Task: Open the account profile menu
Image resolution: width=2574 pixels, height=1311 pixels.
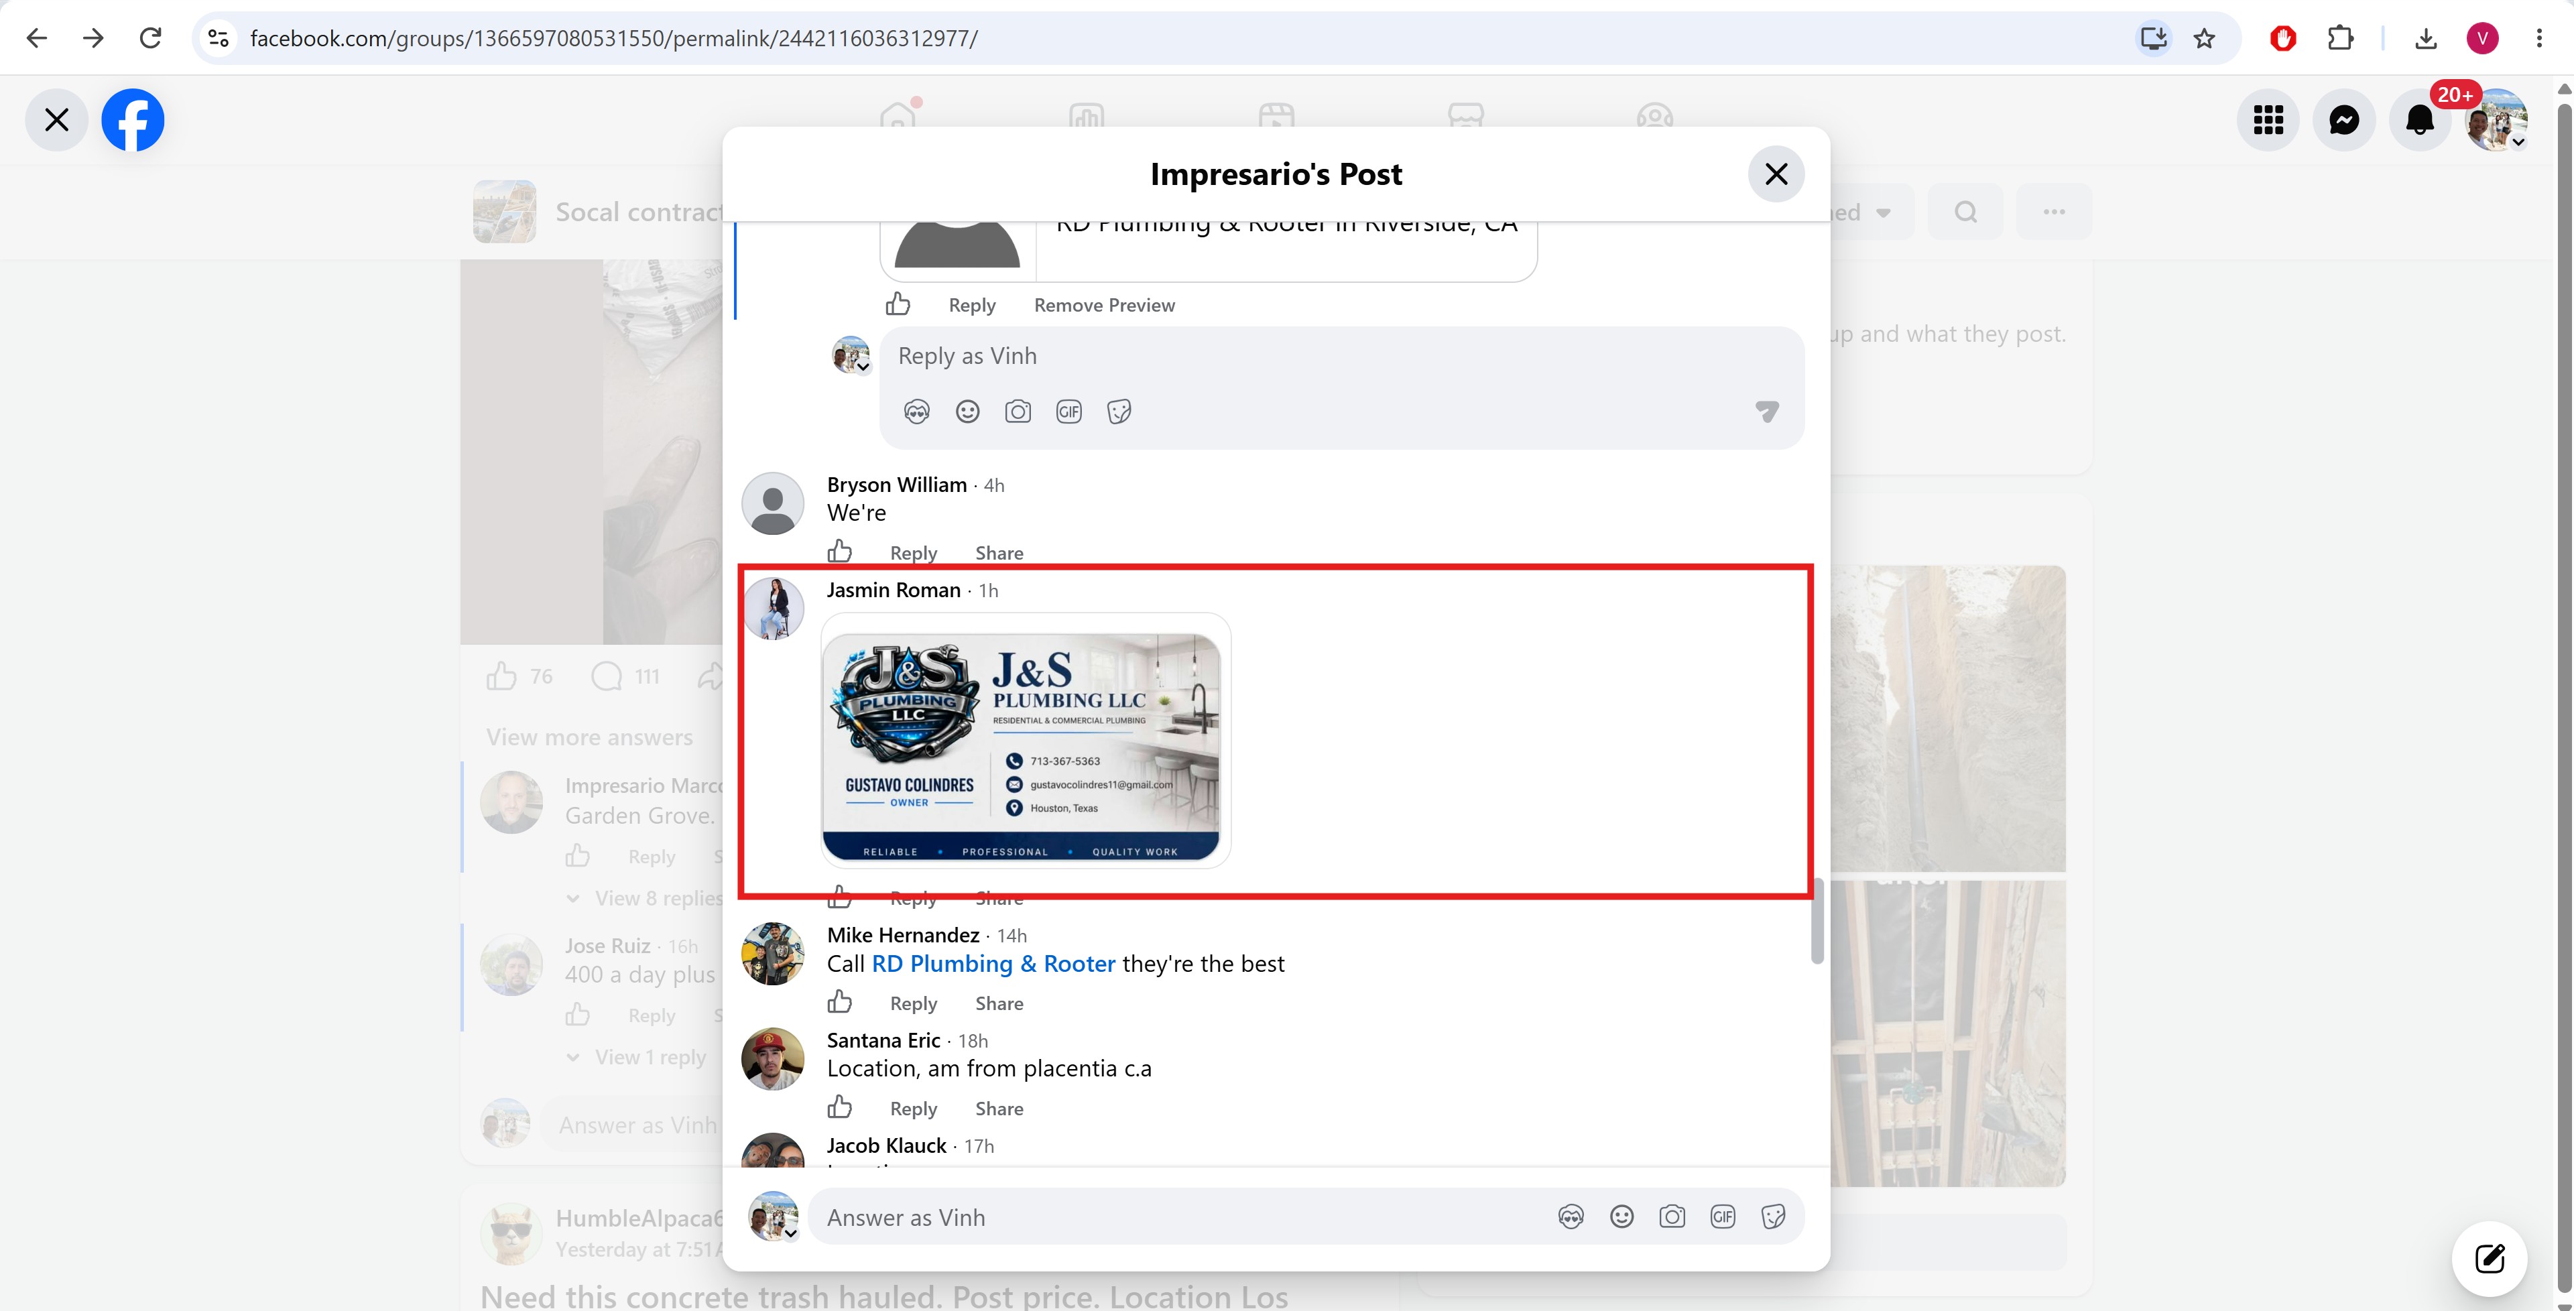Action: 2496,120
